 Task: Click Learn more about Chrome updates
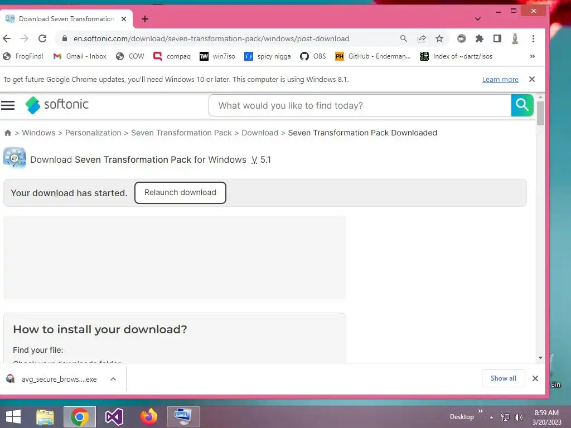coord(500,79)
